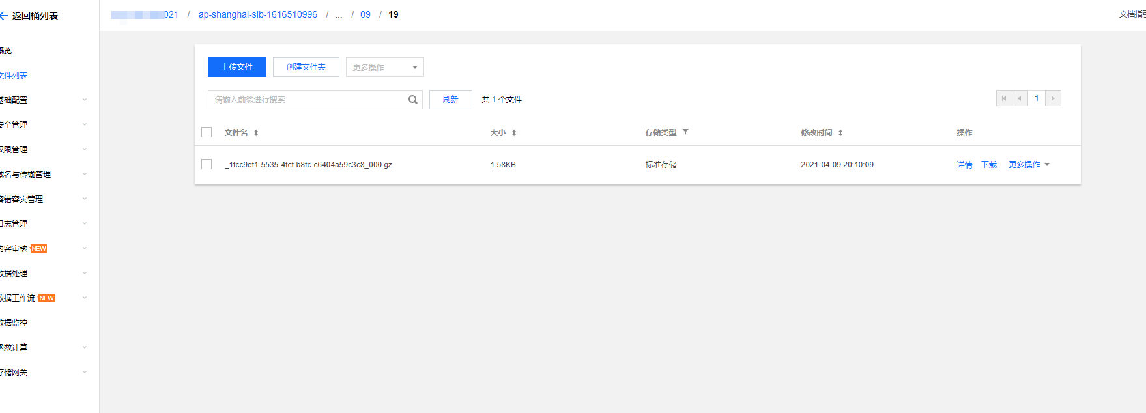Viewport: 1146px width, 413px height.
Task: Open ap-shanghai-slb-1616510996 breadcrumb
Action: click(x=258, y=14)
